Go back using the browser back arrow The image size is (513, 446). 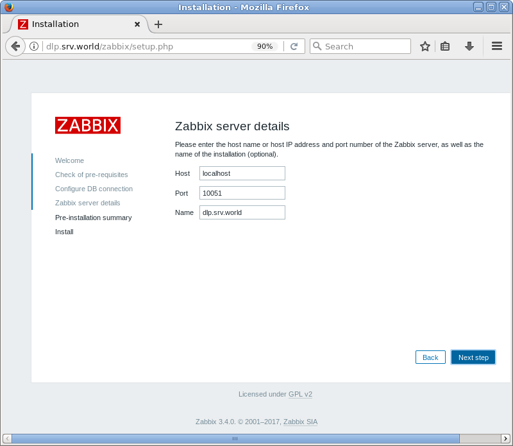[15, 46]
